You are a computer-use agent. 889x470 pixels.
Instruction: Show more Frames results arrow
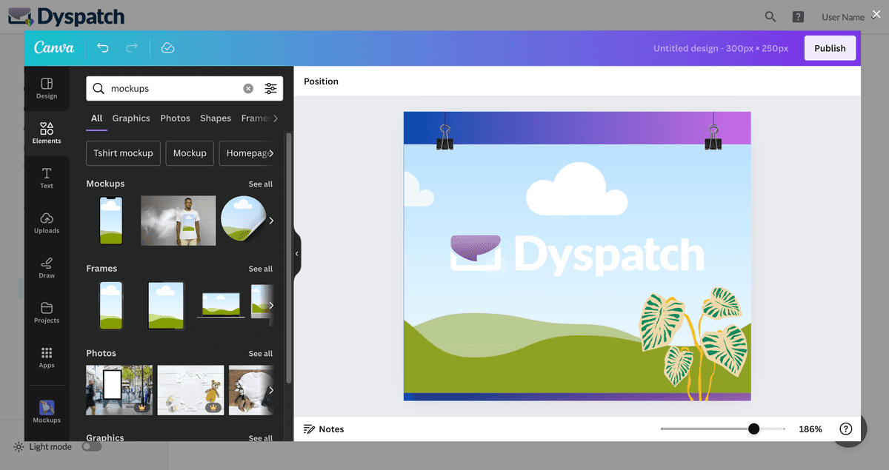(x=271, y=305)
